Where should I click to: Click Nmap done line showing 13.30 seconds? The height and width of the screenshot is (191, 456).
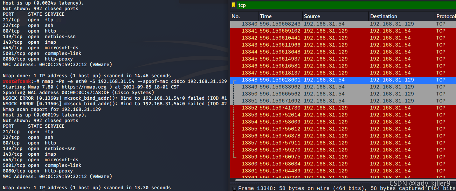tap(87, 188)
